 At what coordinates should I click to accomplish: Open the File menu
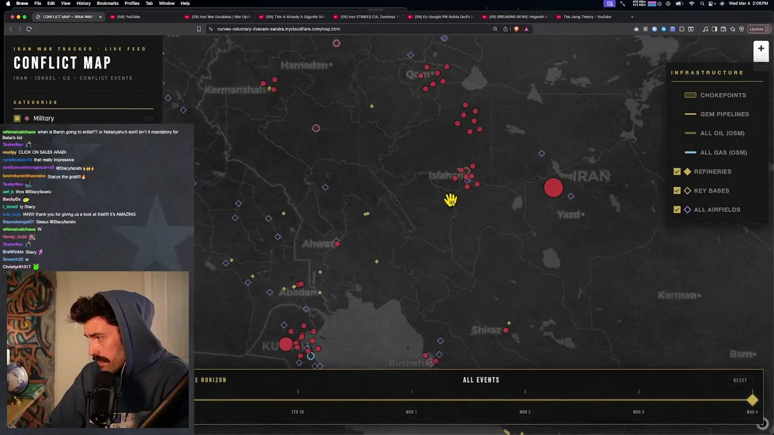pos(37,4)
